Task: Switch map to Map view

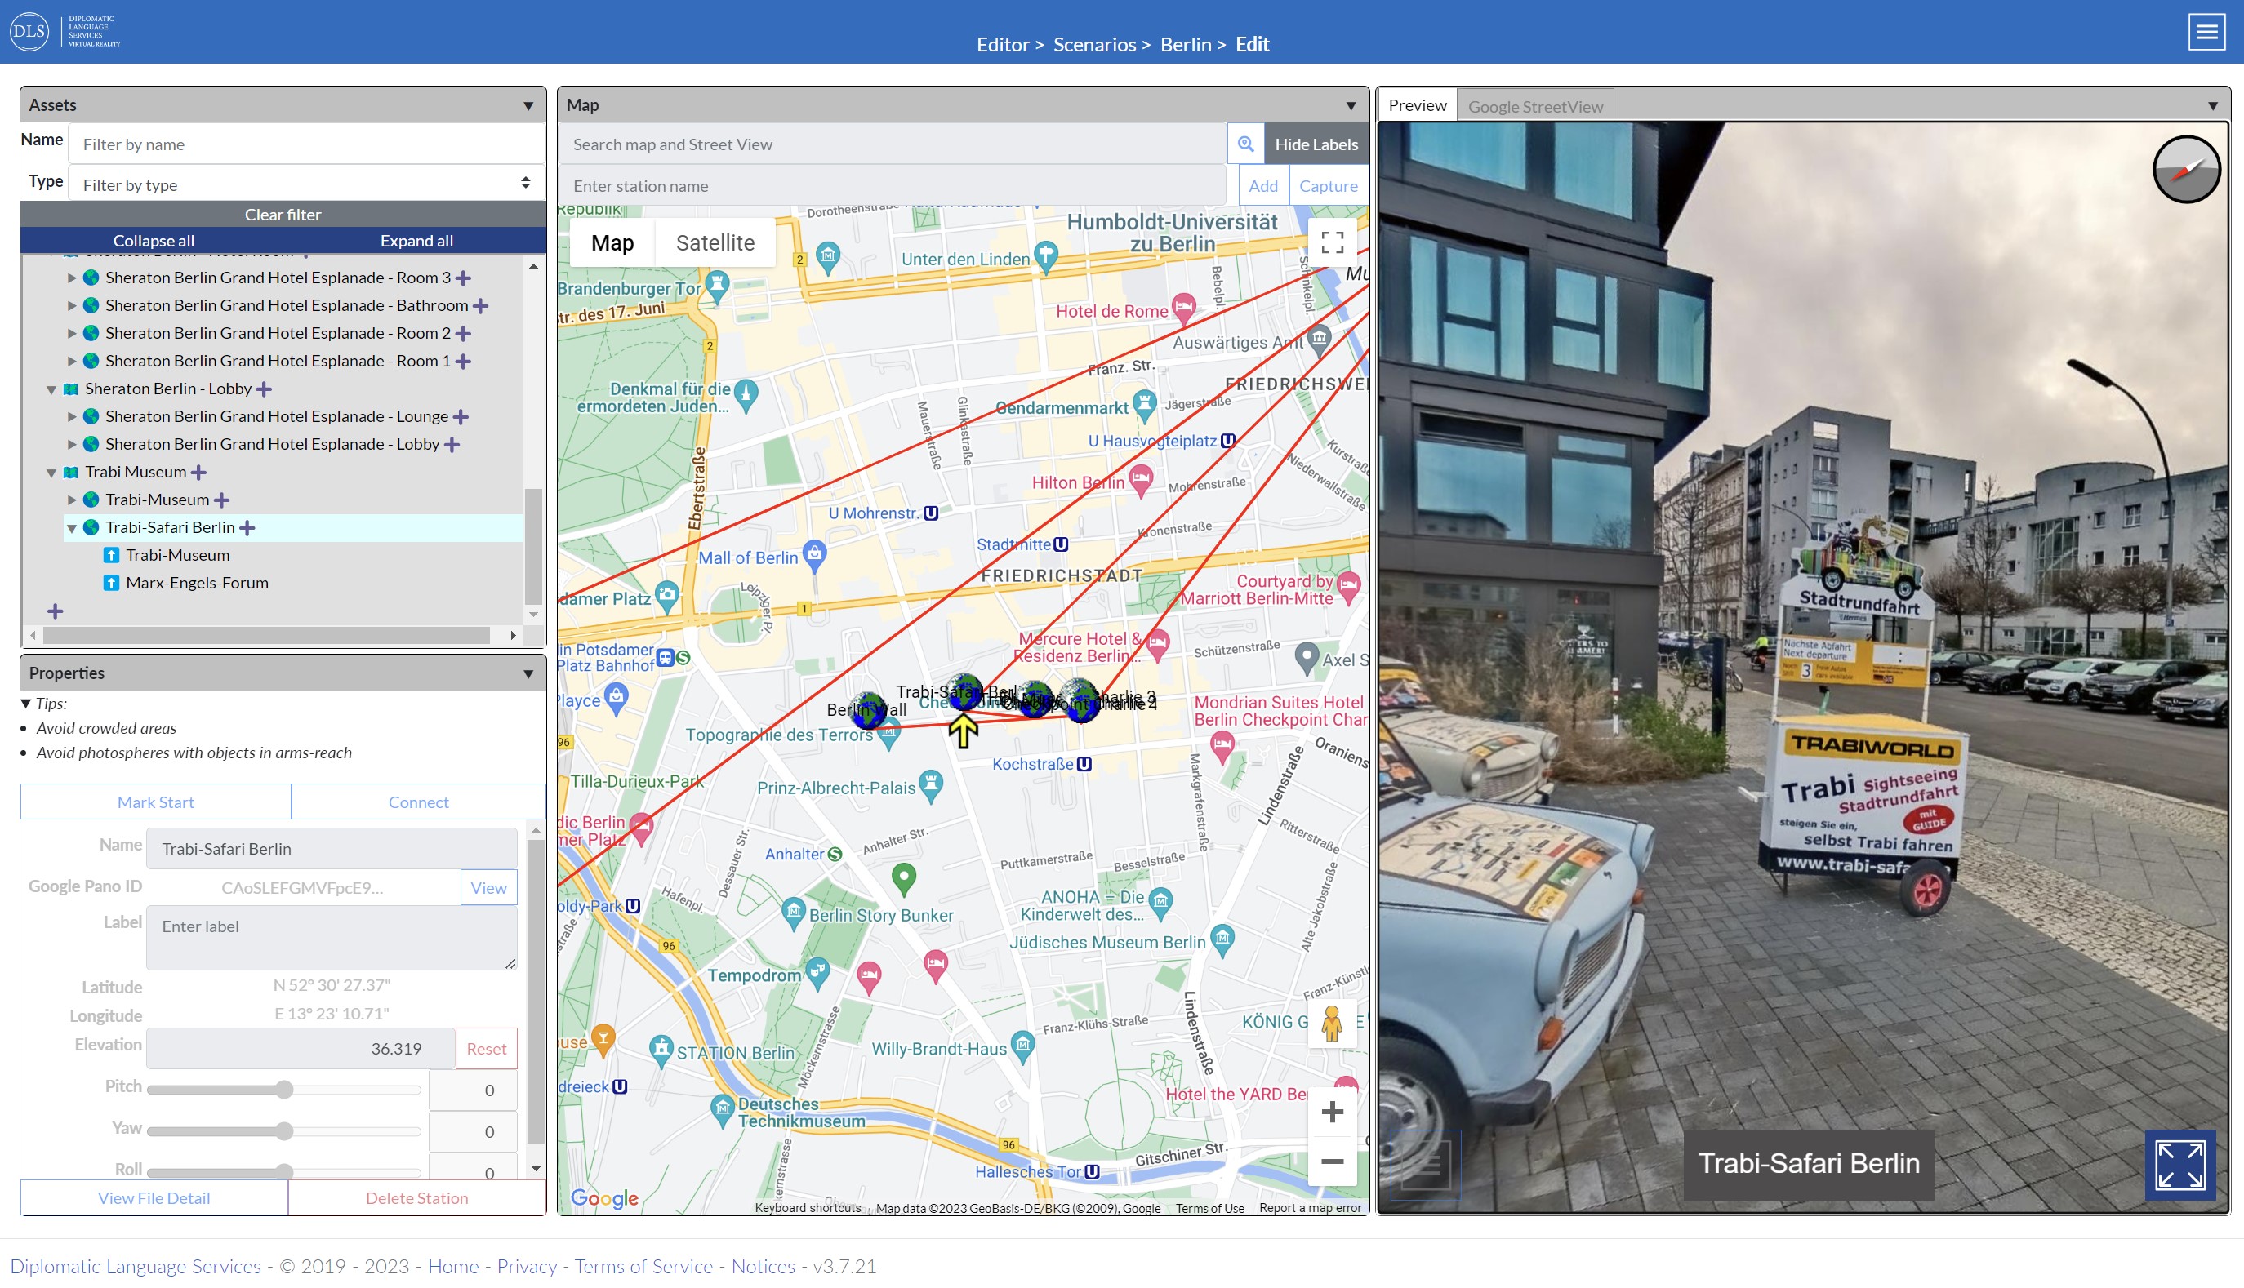Action: (x=612, y=242)
